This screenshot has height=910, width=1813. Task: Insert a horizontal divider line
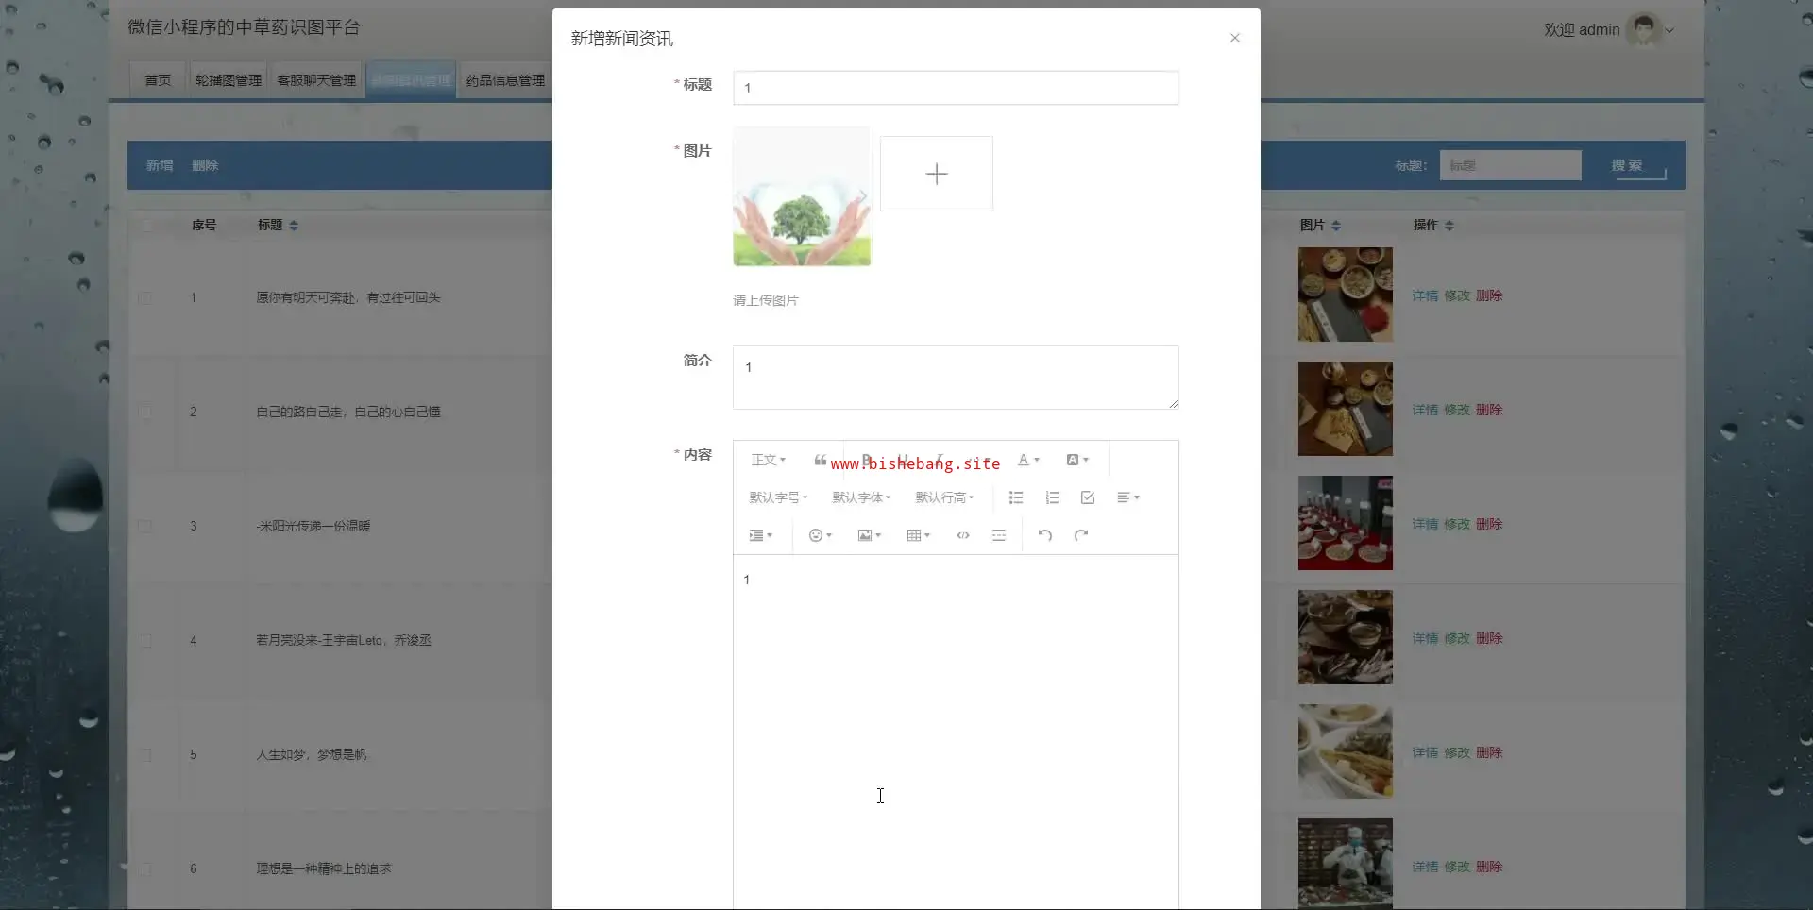999,535
